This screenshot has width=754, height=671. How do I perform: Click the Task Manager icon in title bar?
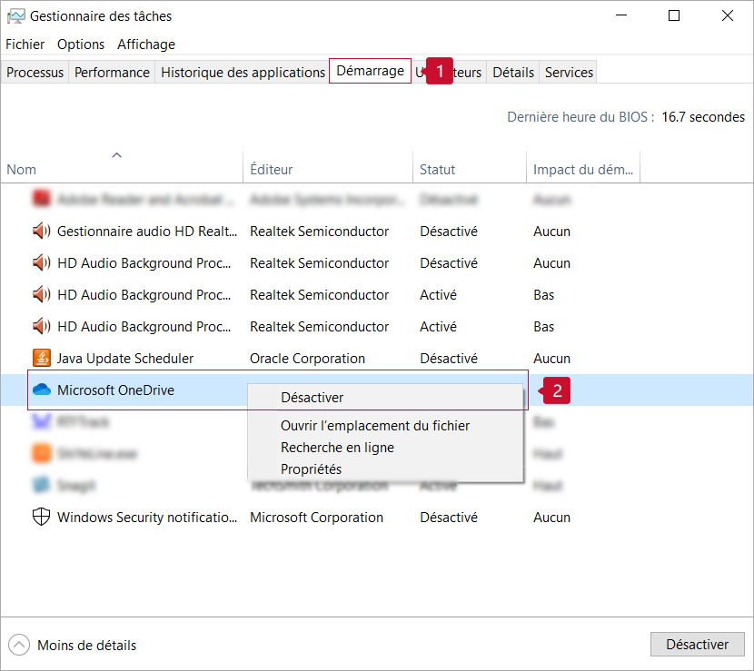(x=15, y=16)
